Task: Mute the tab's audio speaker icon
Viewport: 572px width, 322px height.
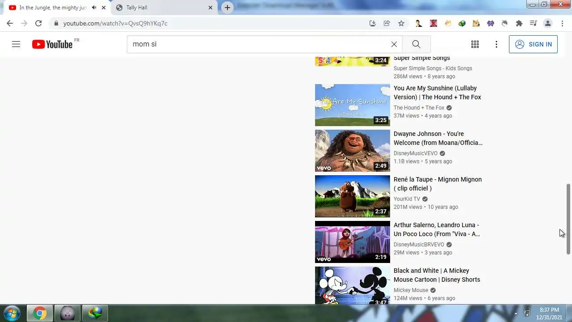Action: click(x=94, y=8)
